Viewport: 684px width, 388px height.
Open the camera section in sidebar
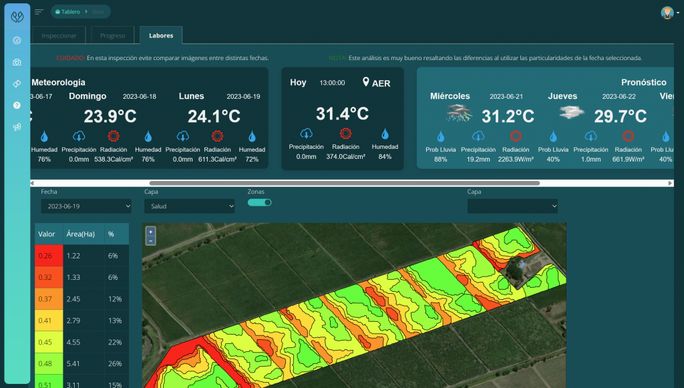coord(17,62)
